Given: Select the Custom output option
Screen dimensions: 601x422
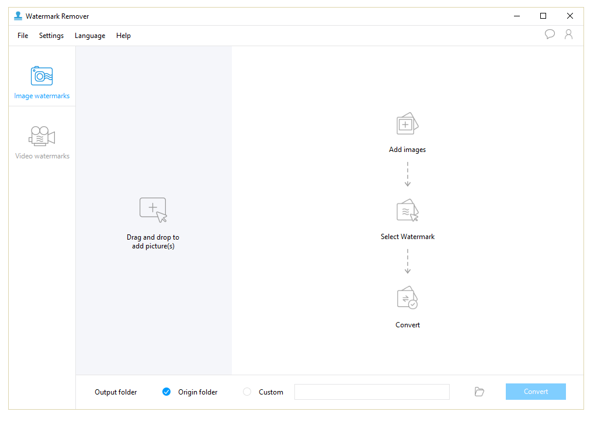Looking at the screenshot, I should click(246, 392).
